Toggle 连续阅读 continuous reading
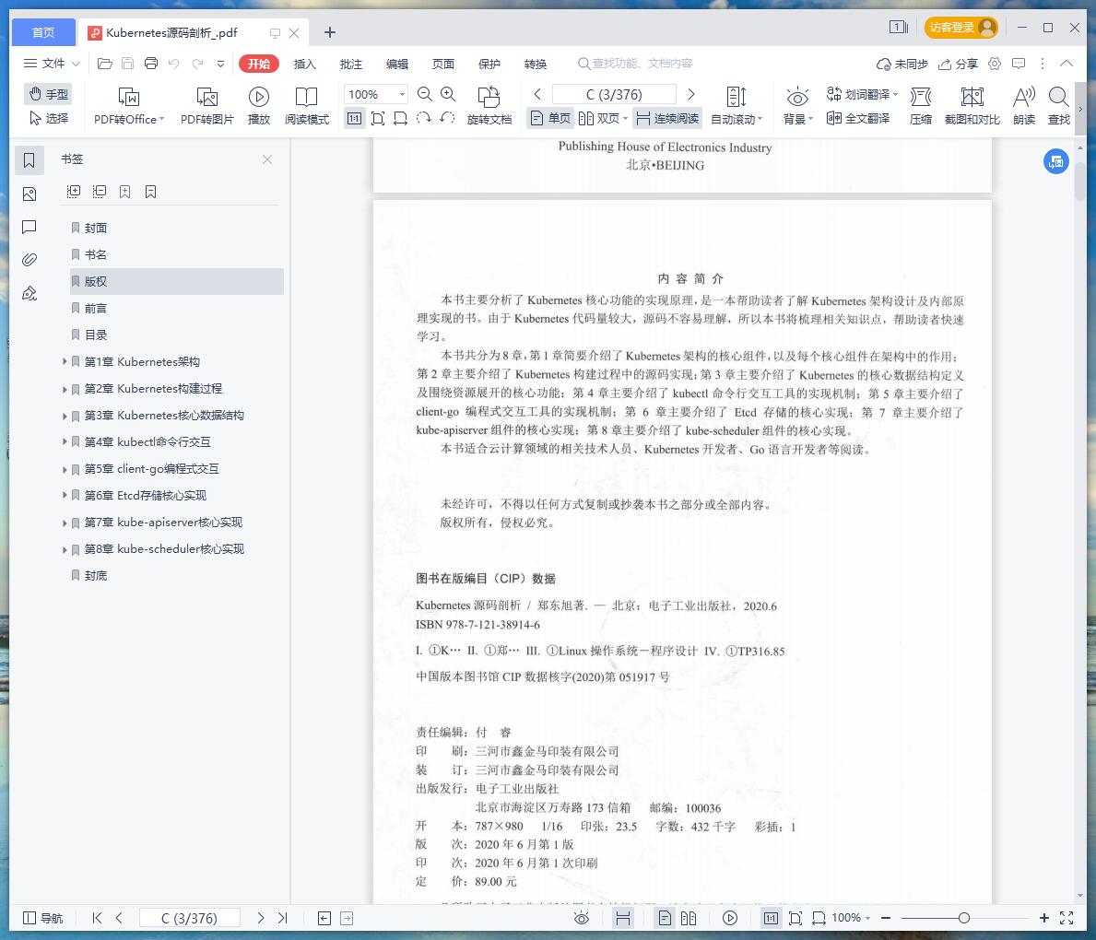 [667, 118]
